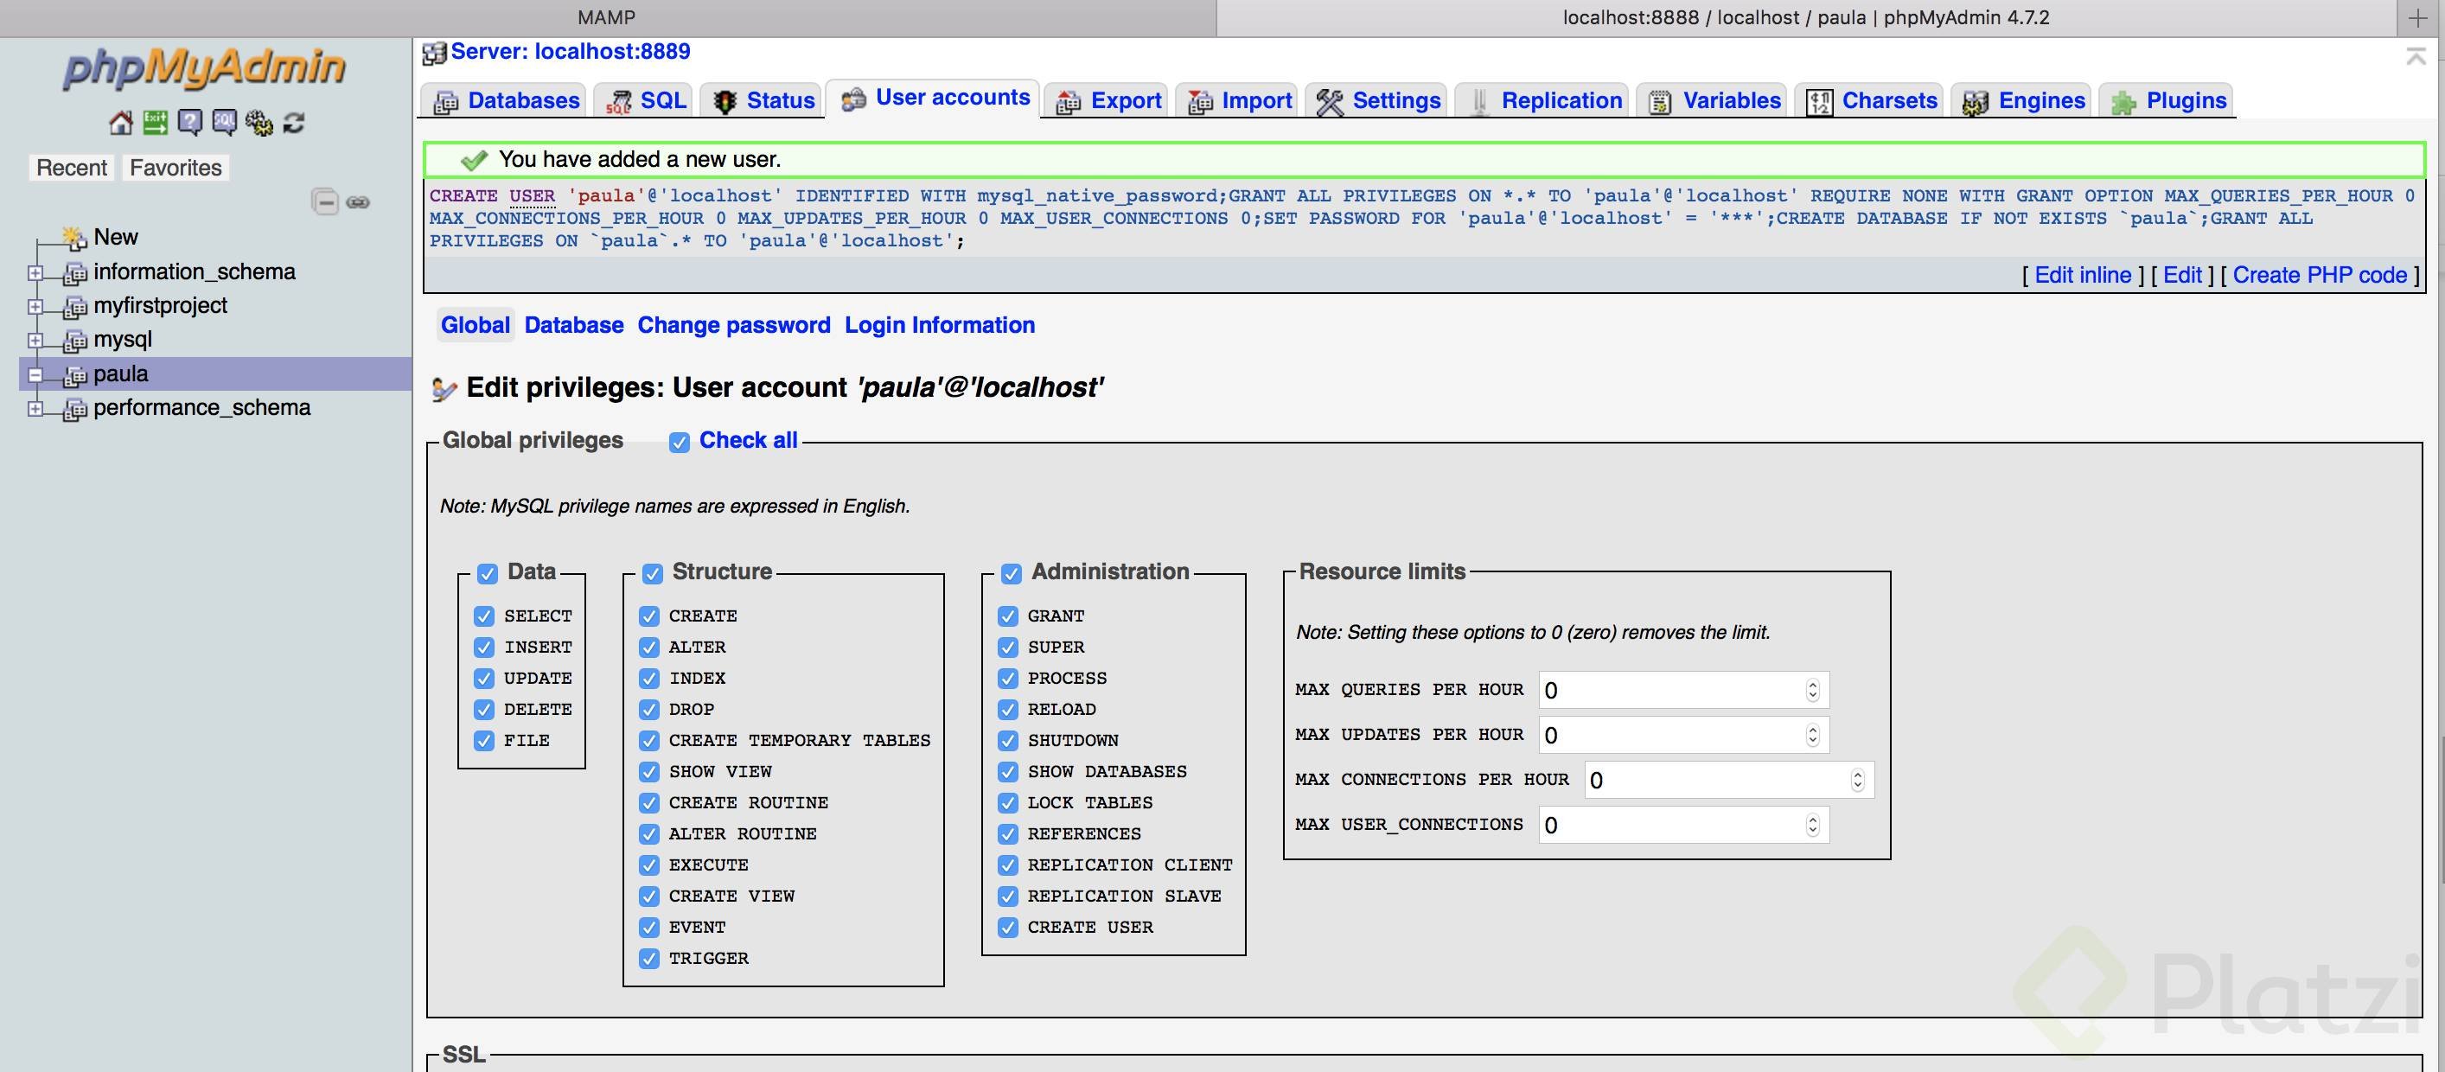The image size is (2445, 1072).
Task: Switch to the Export tab
Action: click(x=1108, y=100)
